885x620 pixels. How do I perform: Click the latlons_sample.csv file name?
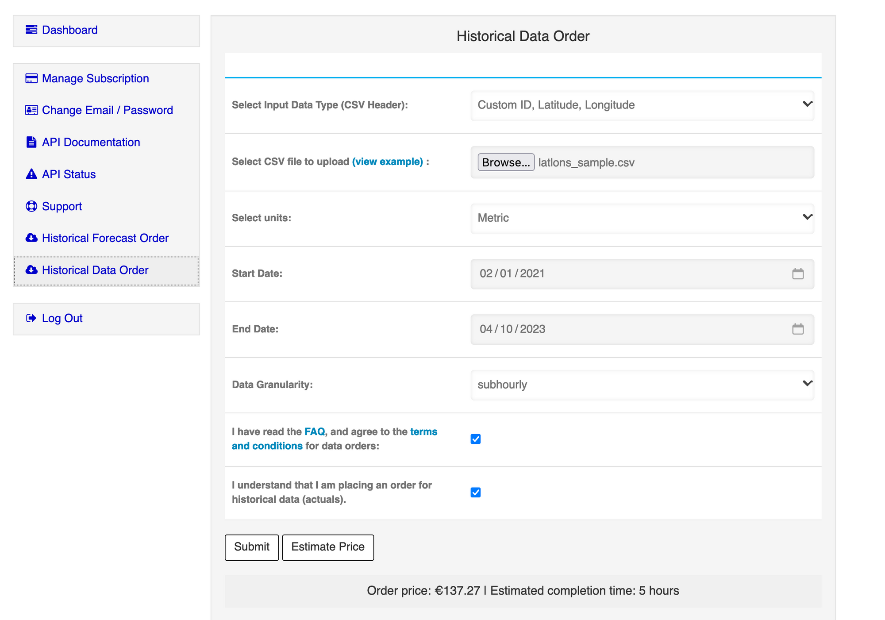pos(586,162)
